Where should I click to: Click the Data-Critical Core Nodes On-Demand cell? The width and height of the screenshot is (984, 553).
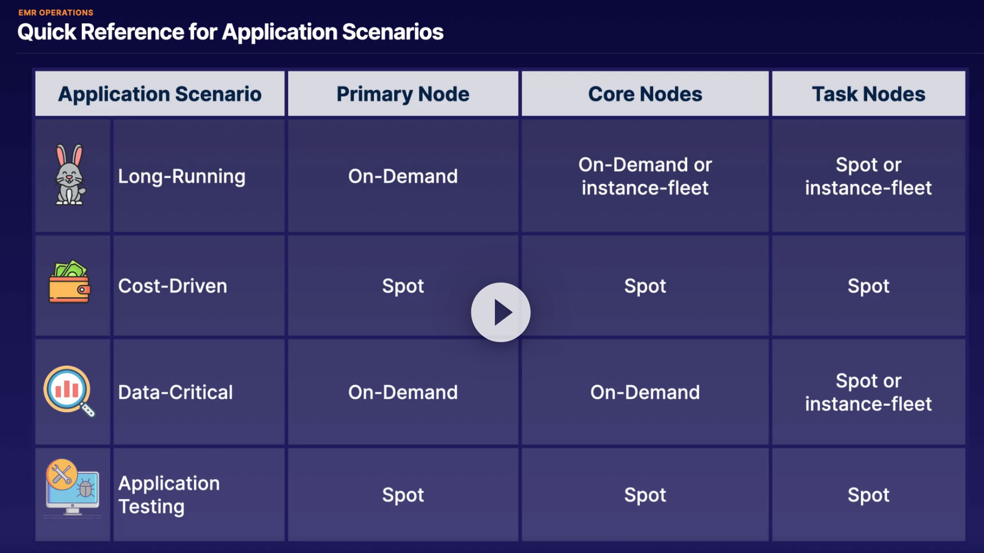point(645,393)
